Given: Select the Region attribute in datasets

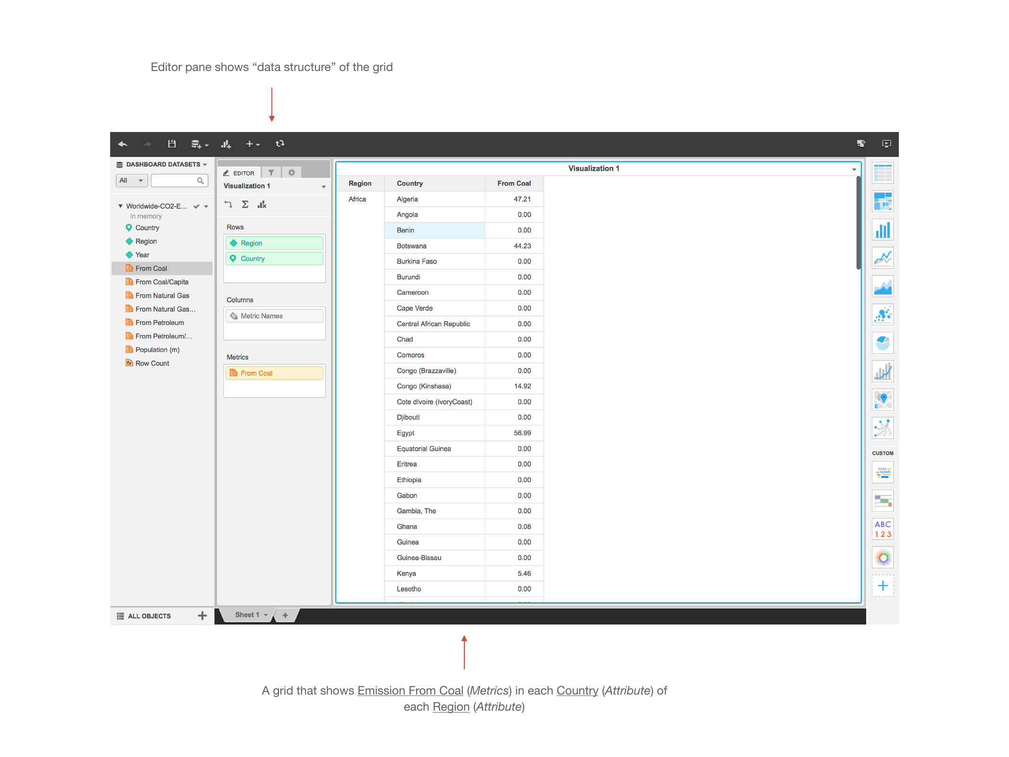Looking at the screenshot, I should pos(146,241).
